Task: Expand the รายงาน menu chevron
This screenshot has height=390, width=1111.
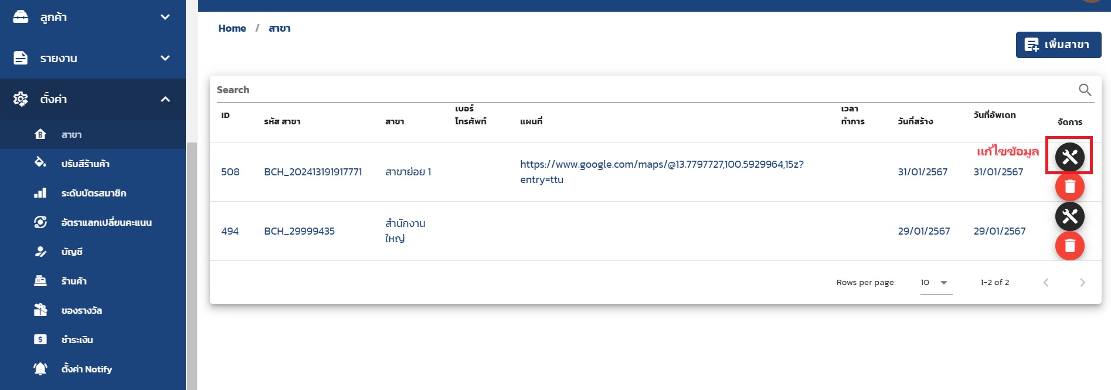Action: [x=165, y=58]
